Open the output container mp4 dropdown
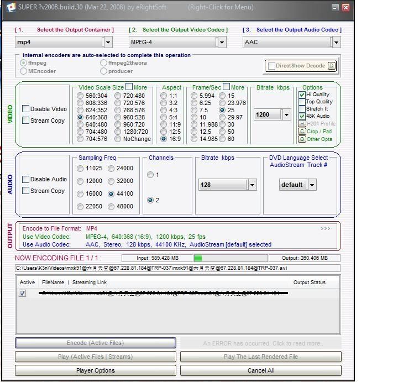The height and width of the screenshot is (382, 398). (107, 42)
